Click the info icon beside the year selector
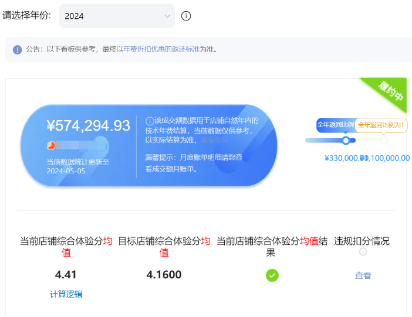Screen dimensions: 412x317 point(186,16)
